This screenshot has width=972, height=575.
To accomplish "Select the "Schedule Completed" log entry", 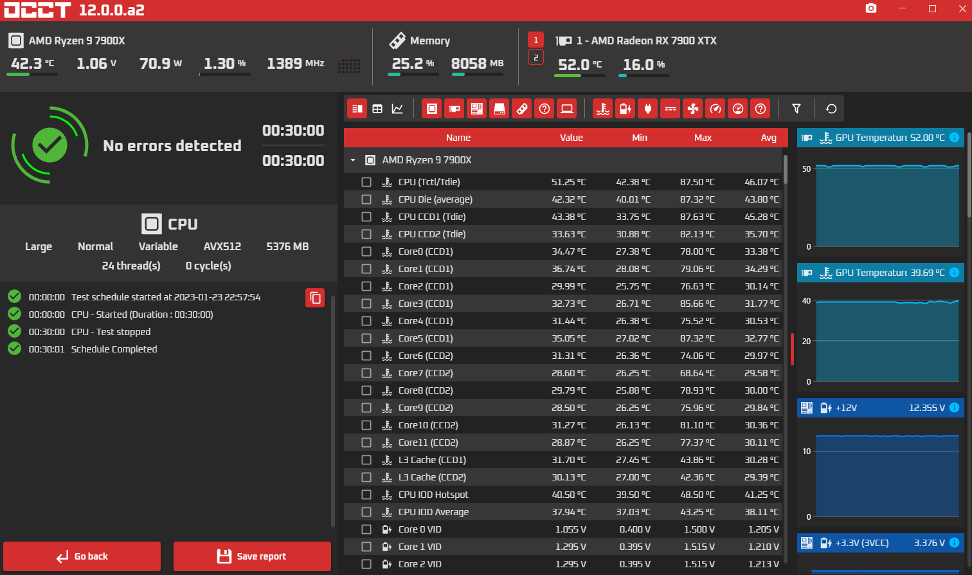I will pos(114,349).
